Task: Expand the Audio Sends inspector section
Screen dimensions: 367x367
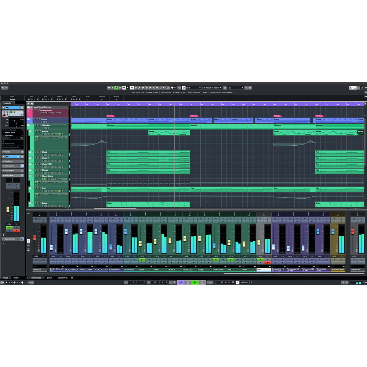Action: click(x=12, y=171)
